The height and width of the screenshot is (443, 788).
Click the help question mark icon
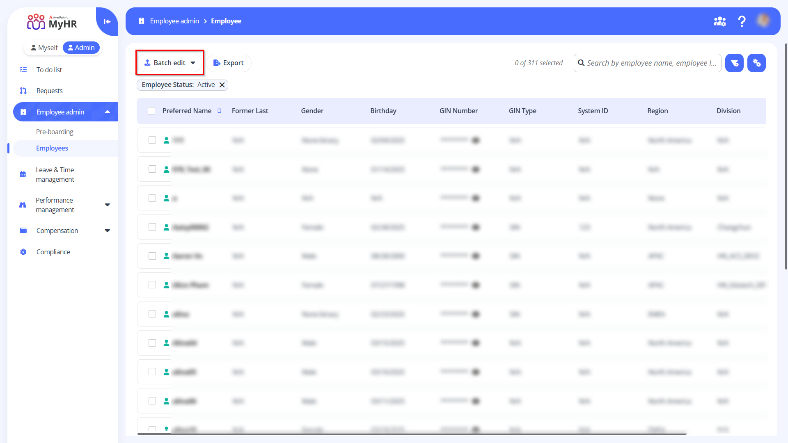click(742, 21)
